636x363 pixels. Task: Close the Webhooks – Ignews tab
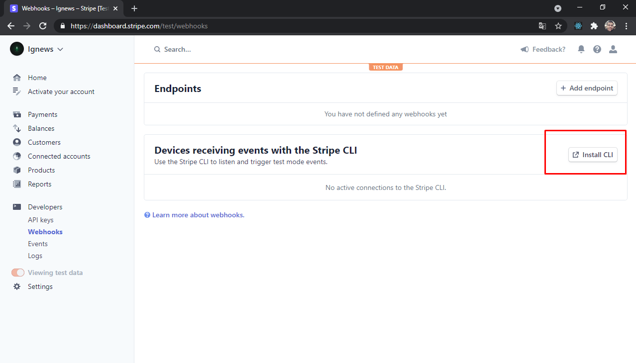pyautogui.click(x=115, y=8)
